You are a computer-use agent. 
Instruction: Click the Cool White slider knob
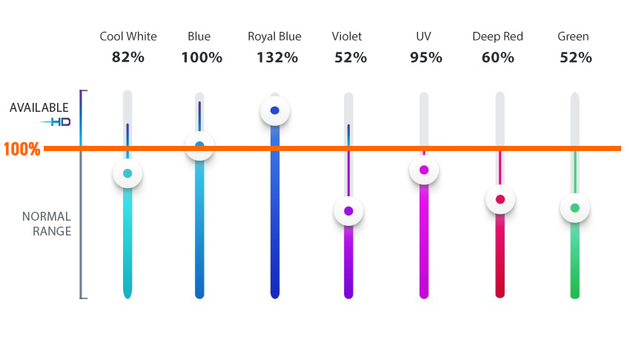127,174
